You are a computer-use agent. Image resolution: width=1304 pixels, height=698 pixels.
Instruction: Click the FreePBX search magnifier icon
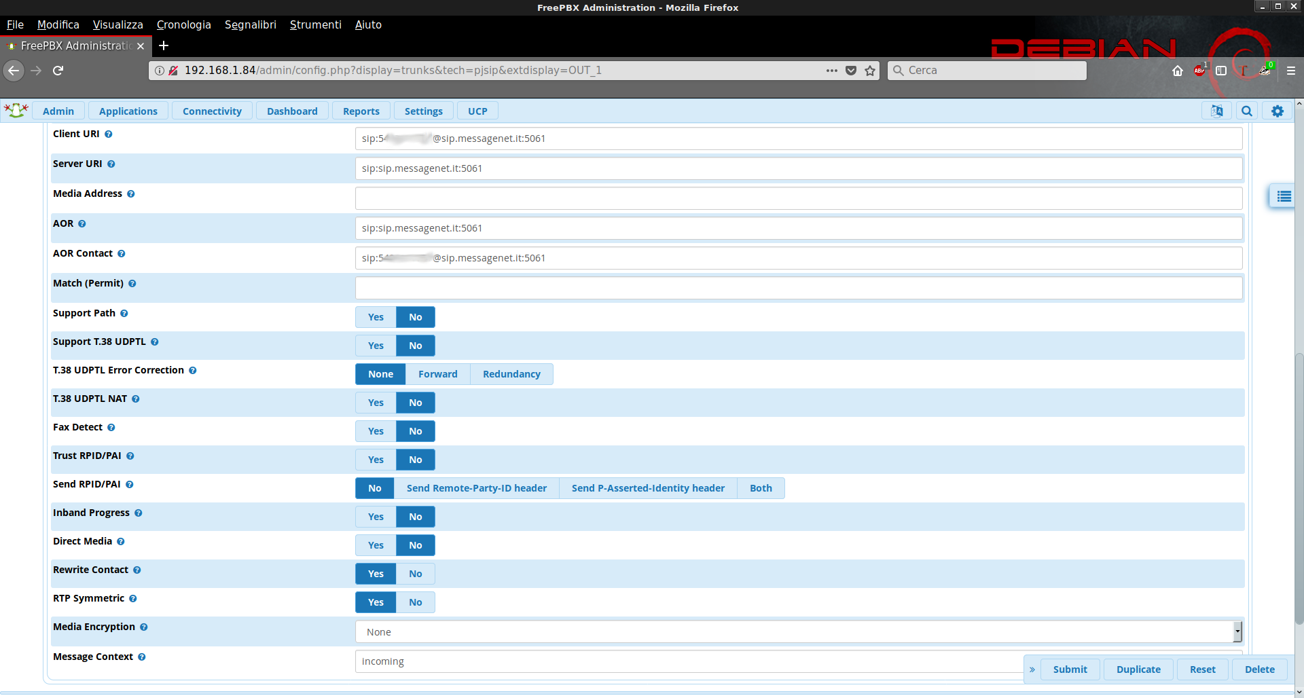click(1247, 111)
